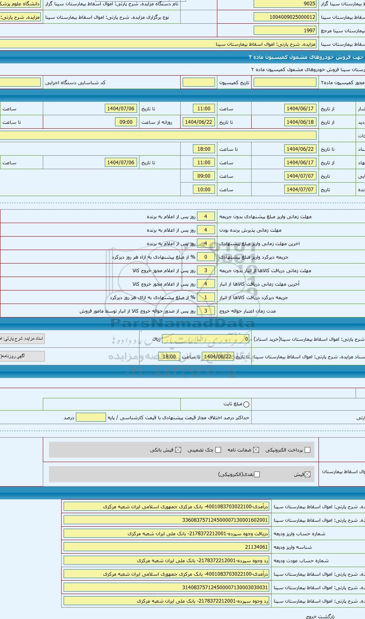Click the empty percent field beside درصد
This screenshot has width=365, height=619.
point(91,418)
